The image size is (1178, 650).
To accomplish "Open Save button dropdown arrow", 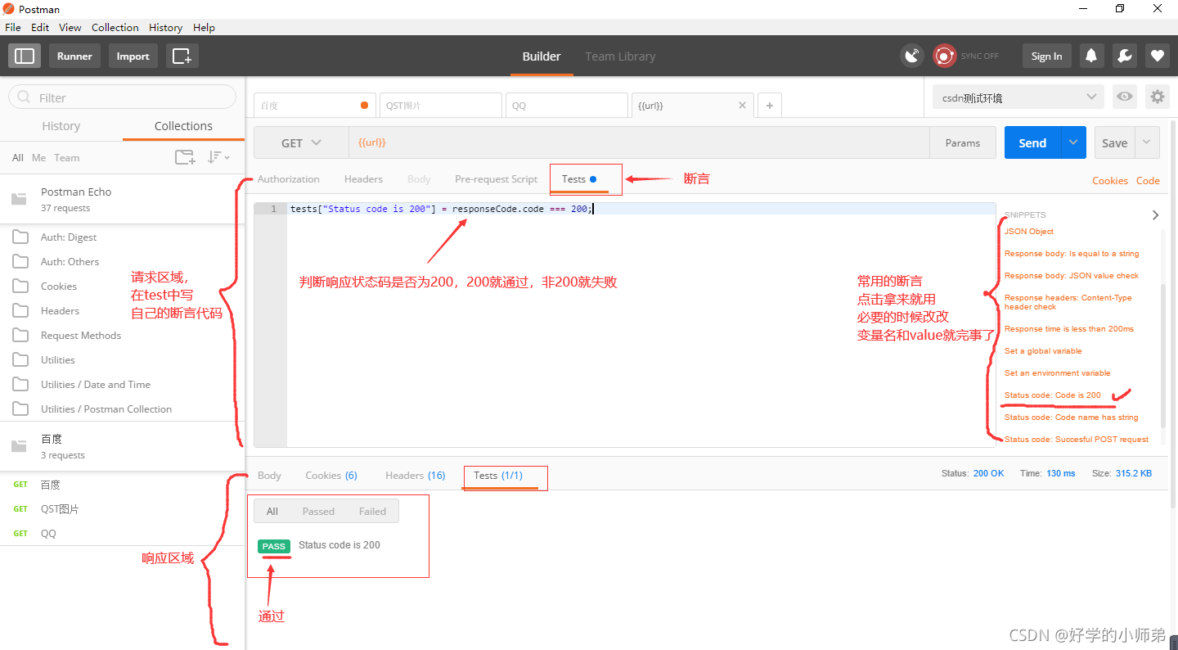I will point(1147,142).
